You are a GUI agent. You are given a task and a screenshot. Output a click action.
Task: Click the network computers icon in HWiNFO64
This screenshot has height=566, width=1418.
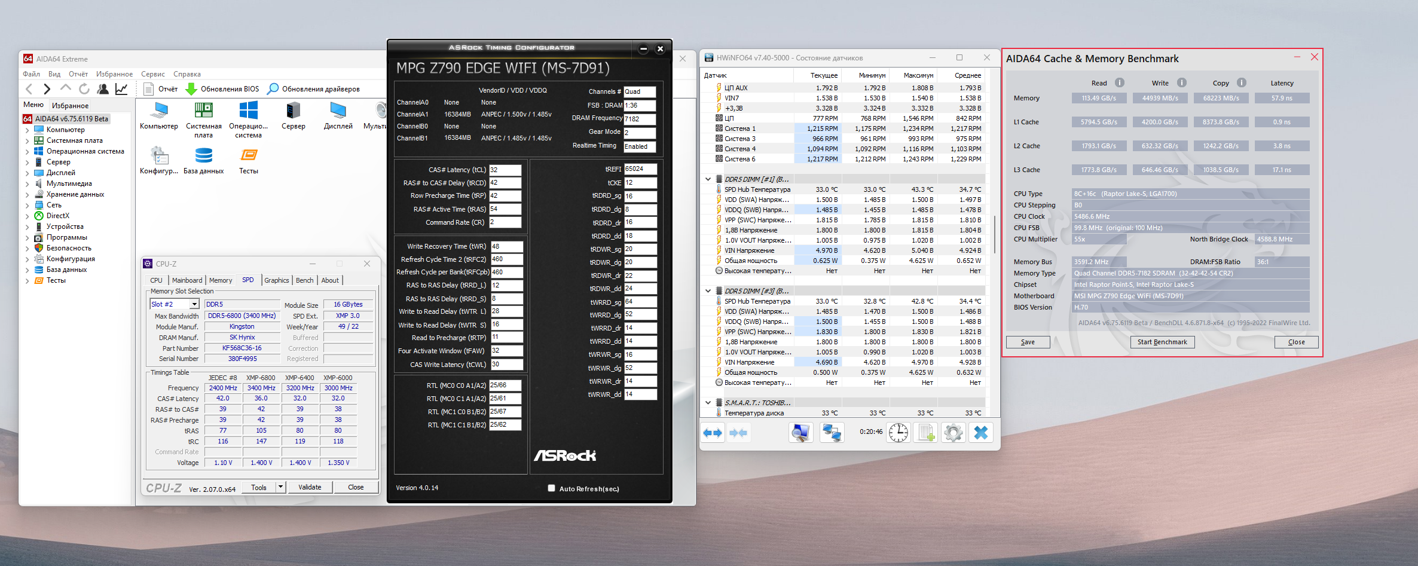tap(832, 433)
